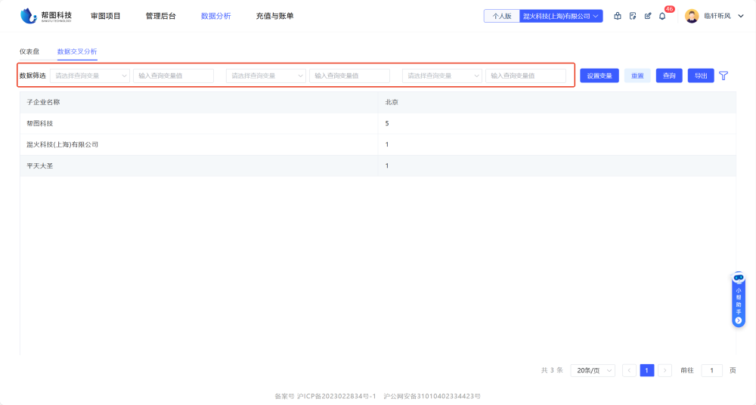Click the 导出 export button
Viewport: 756px width, 405px height.
[x=701, y=76]
